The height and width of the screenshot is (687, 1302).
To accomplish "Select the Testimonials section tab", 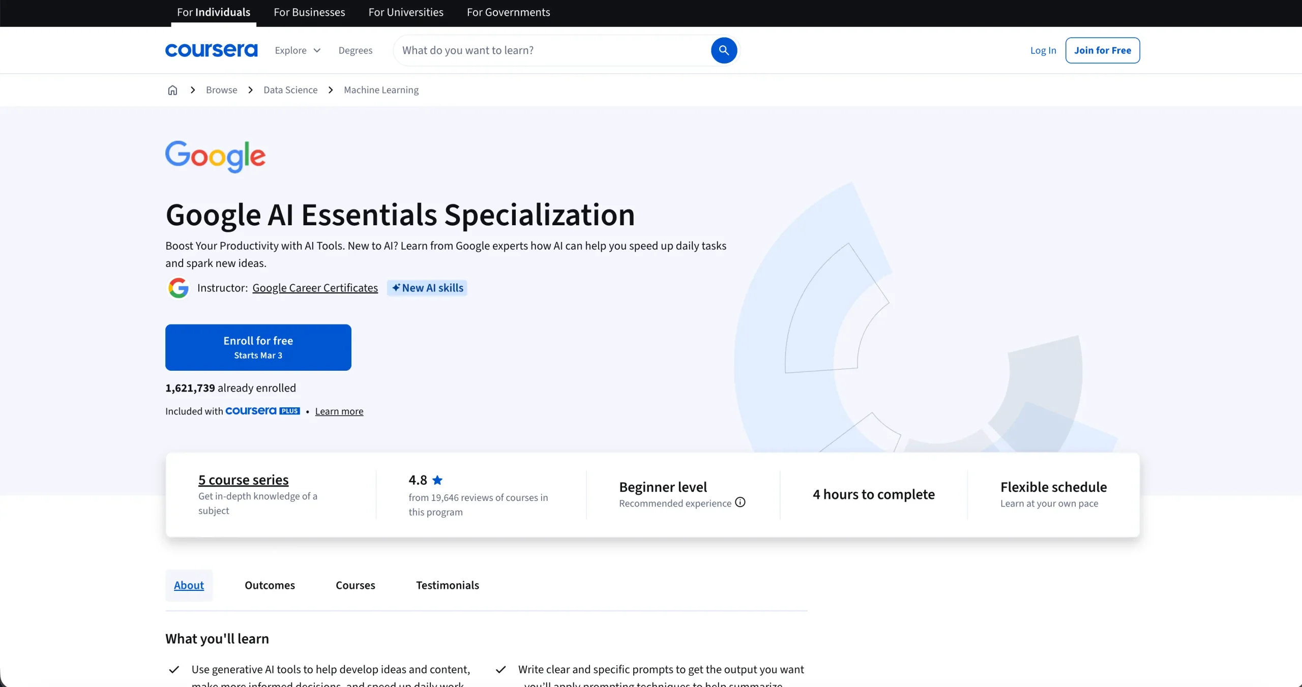I will pyautogui.click(x=448, y=585).
